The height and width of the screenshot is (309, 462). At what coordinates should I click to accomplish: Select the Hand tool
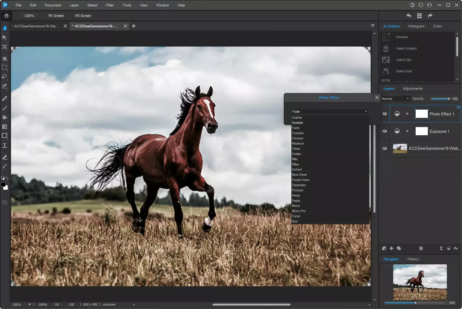click(5, 28)
